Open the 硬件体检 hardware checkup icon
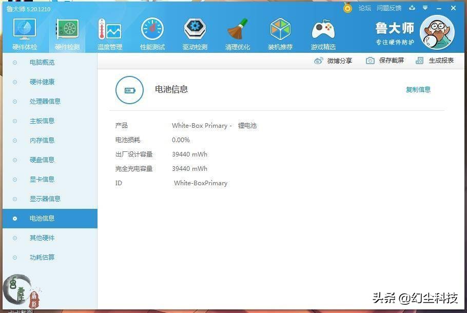 coord(24,32)
